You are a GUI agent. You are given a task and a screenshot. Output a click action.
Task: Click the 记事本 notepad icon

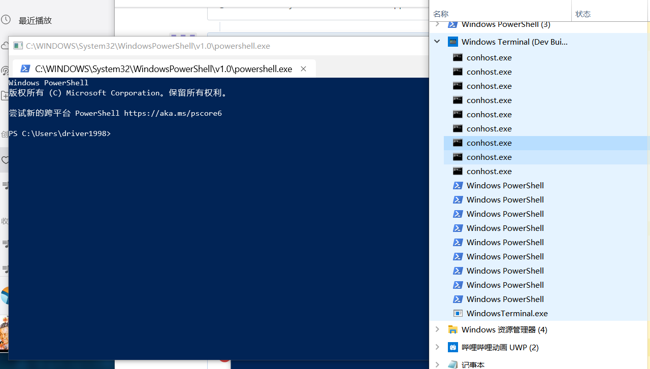click(452, 364)
